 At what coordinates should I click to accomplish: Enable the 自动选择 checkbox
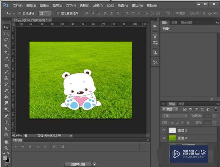click(x=19, y=13)
